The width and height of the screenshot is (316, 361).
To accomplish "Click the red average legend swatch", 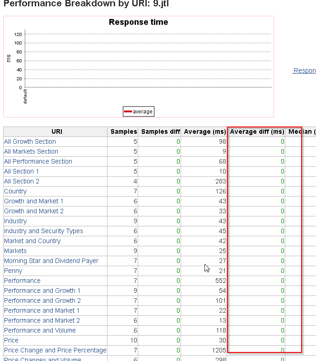I will click(x=128, y=112).
